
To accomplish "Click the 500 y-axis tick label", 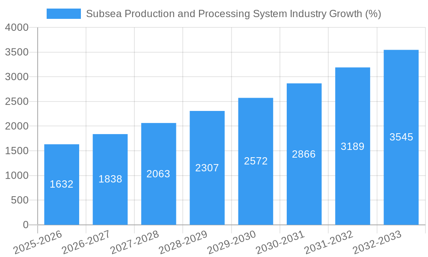I will point(20,200).
